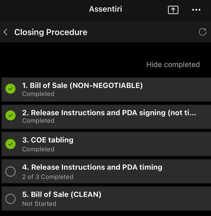The width and height of the screenshot is (211, 216).
Task: Toggle the COE tabling green checkmark
Action: tap(11, 144)
